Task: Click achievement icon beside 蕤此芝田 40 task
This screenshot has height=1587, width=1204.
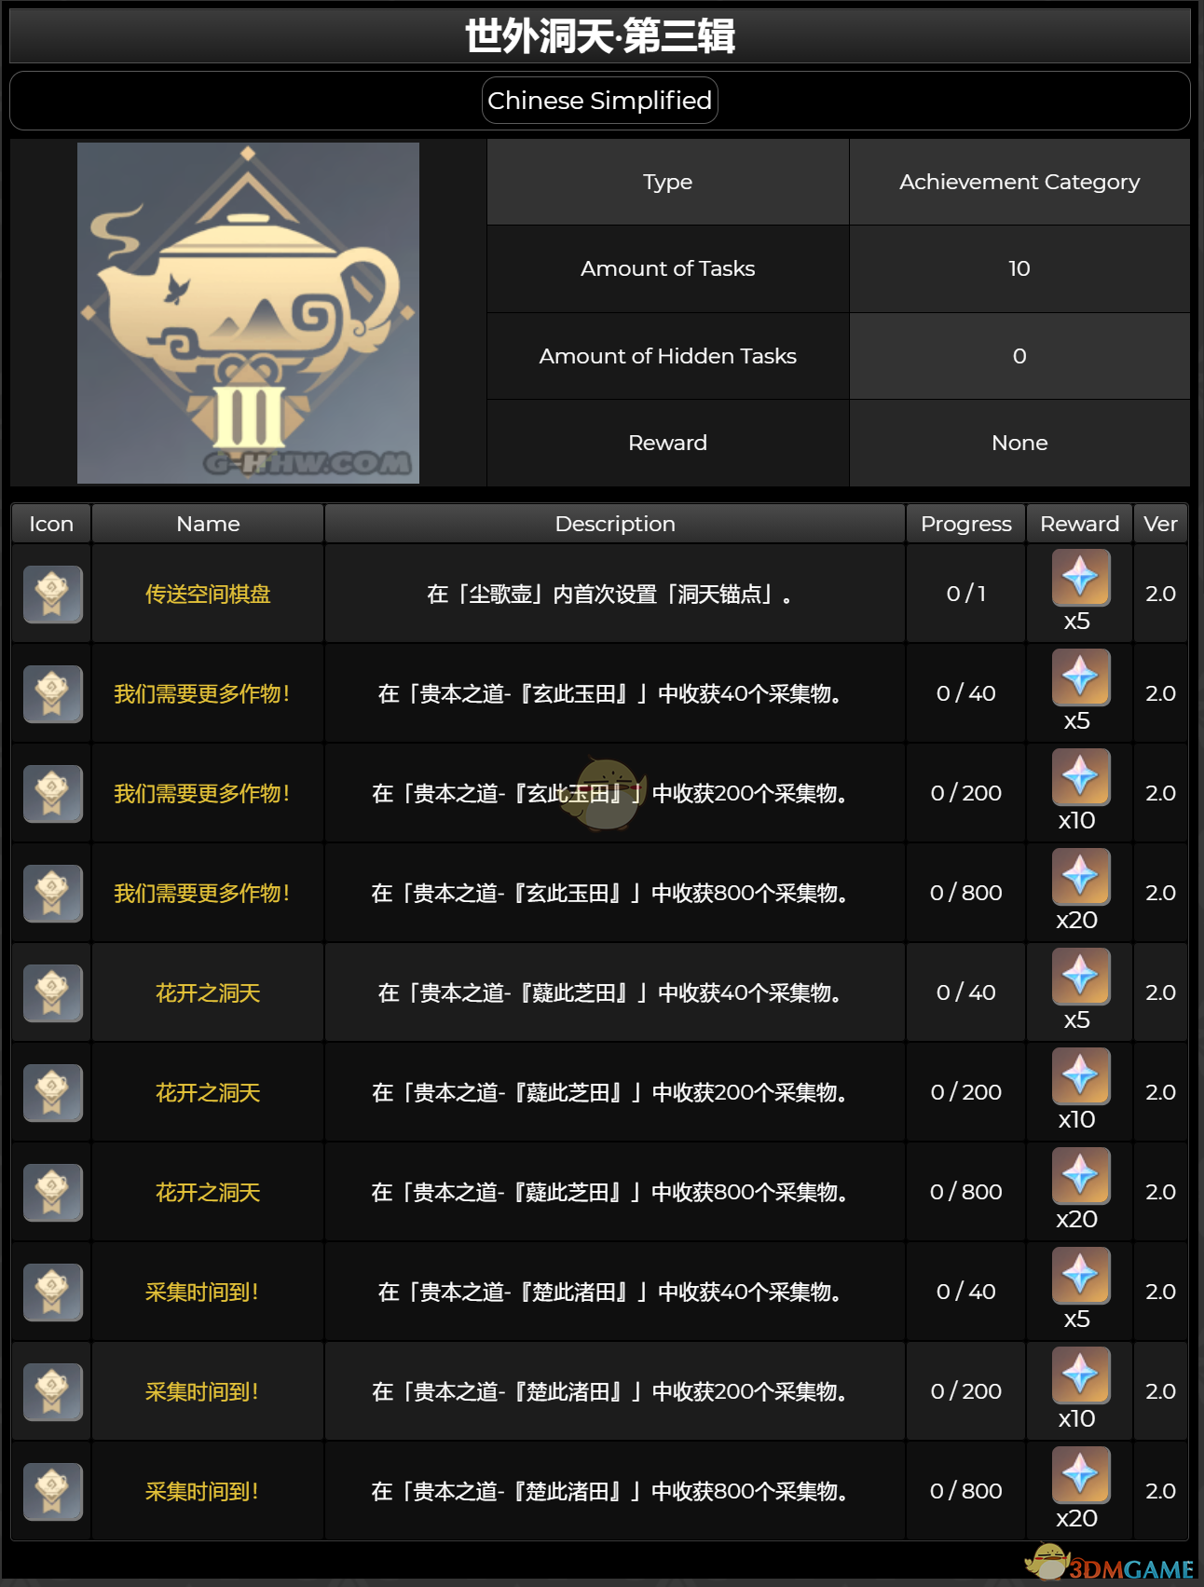Action: 52,993
